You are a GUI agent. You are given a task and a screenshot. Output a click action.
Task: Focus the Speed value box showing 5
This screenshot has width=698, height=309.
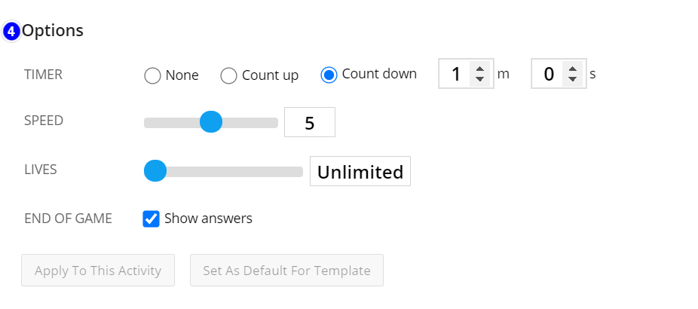(x=310, y=122)
